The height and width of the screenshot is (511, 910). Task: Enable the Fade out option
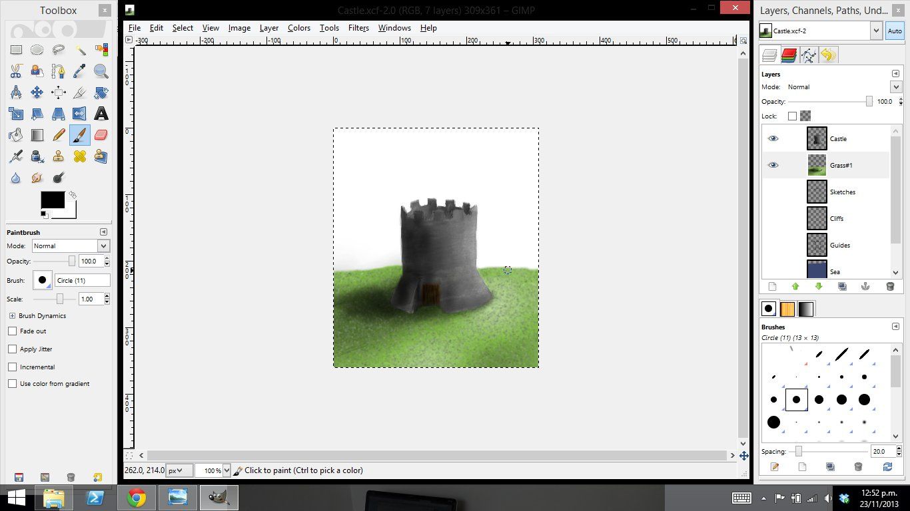coord(12,331)
